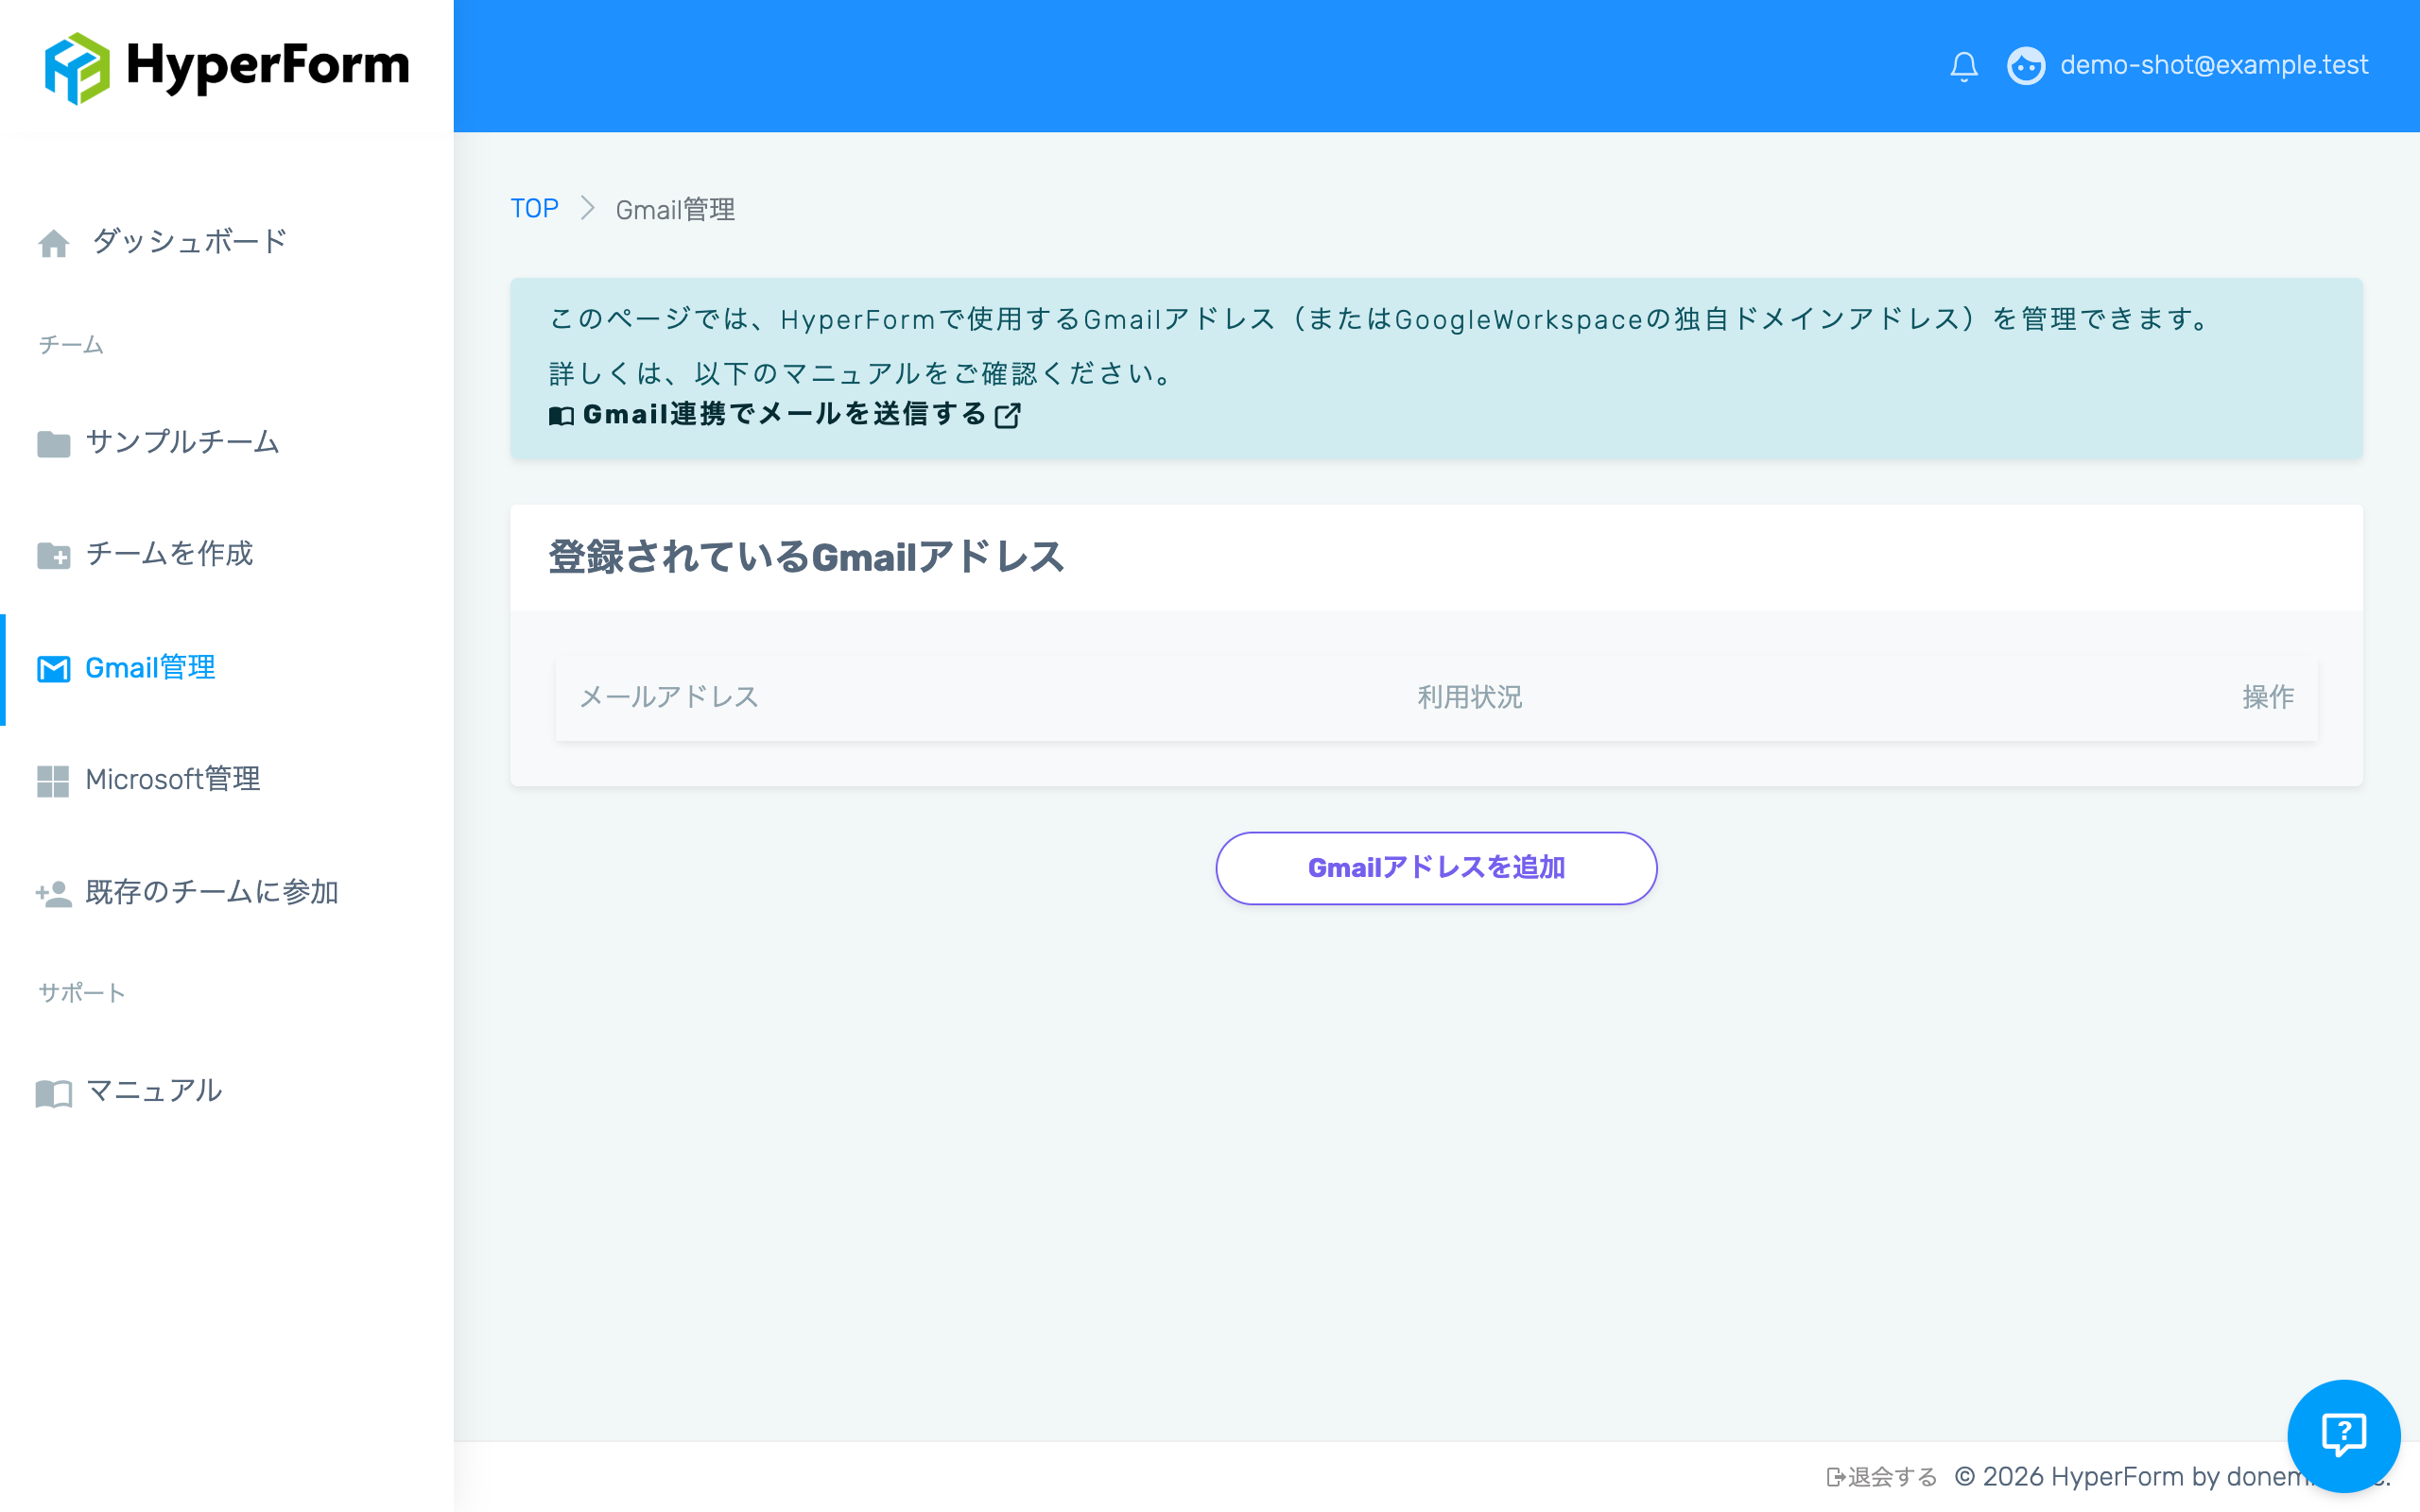The image size is (2420, 1512).
Task: Click Gmailアドレスを追加 button
Action: point(1436,868)
